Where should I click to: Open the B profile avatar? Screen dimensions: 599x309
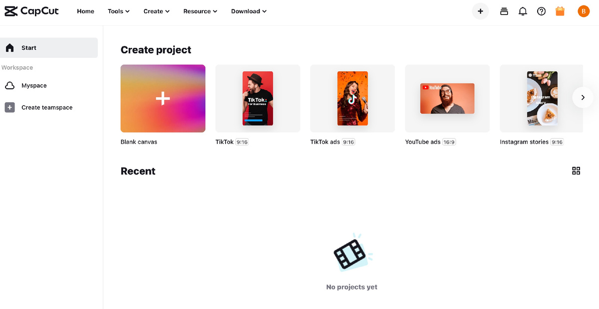(584, 11)
